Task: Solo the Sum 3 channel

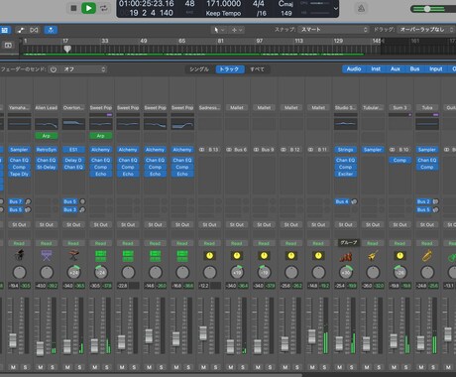Action: (x=405, y=367)
